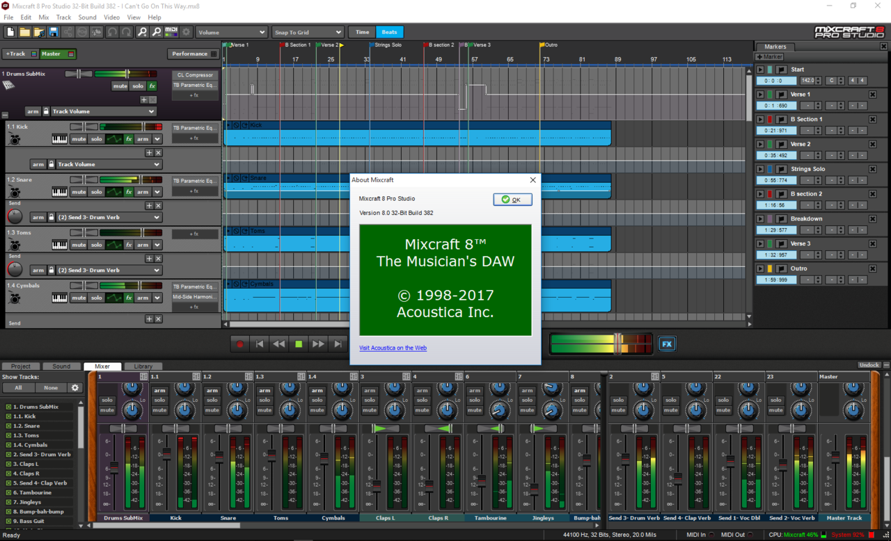
Task: Select the Sound tab in the bottom panel
Action: [x=61, y=366]
